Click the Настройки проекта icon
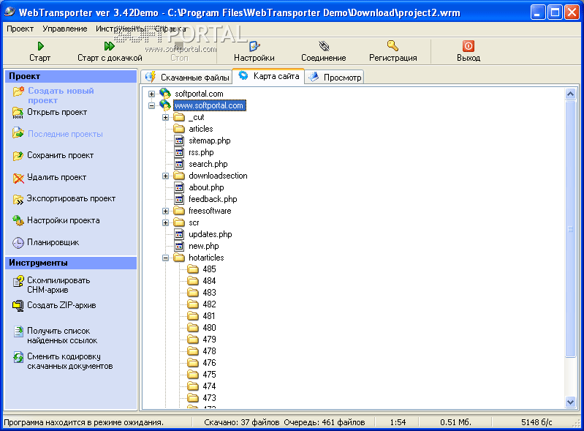 pyautogui.click(x=18, y=220)
